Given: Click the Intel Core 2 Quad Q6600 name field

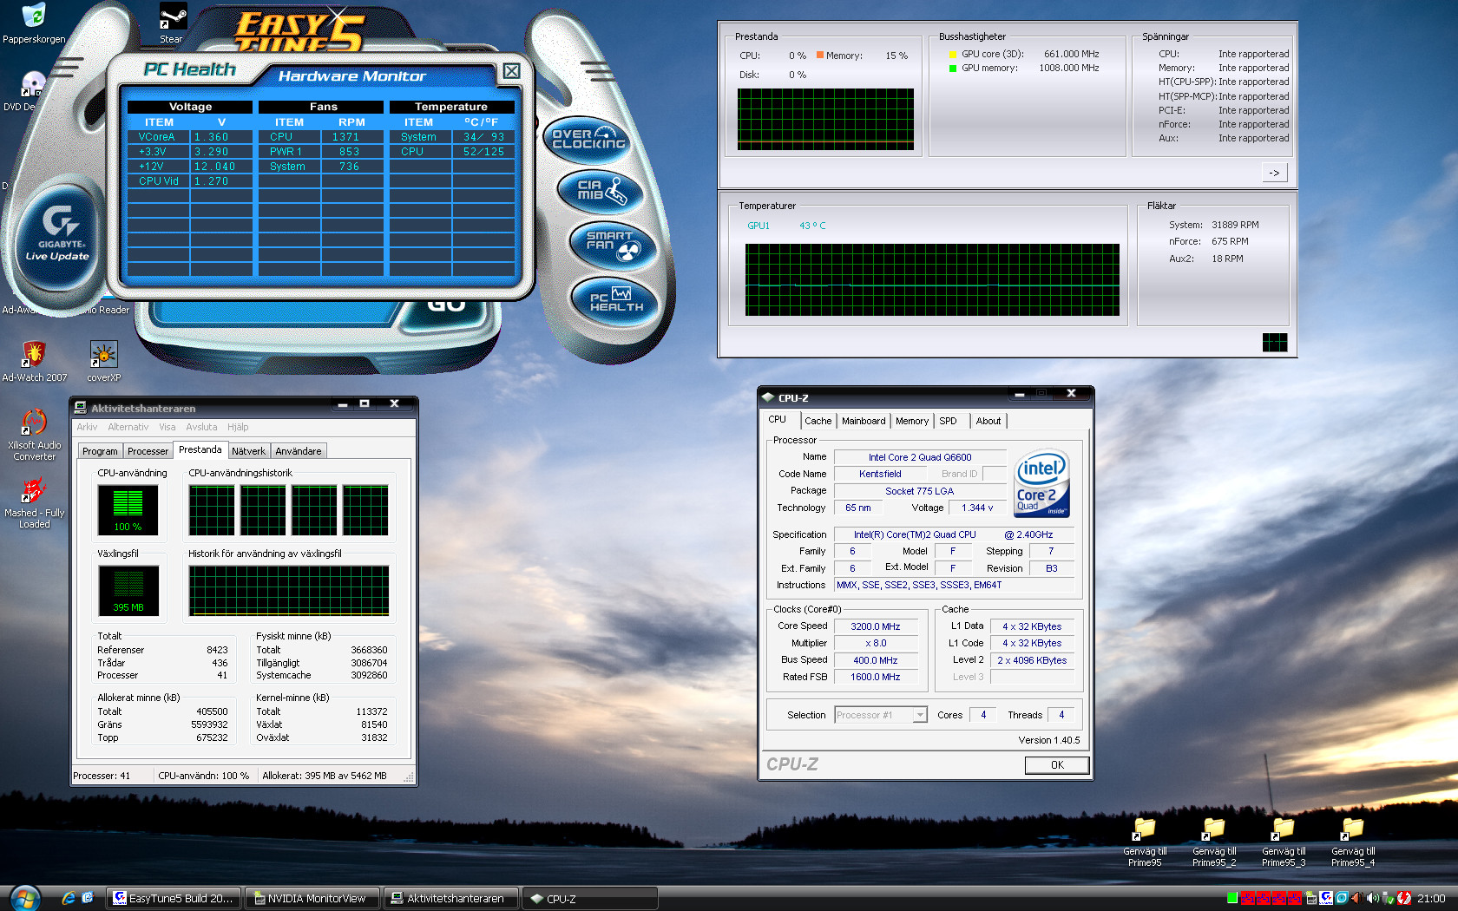Looking at the screenshot, I should tap(920, 457).
